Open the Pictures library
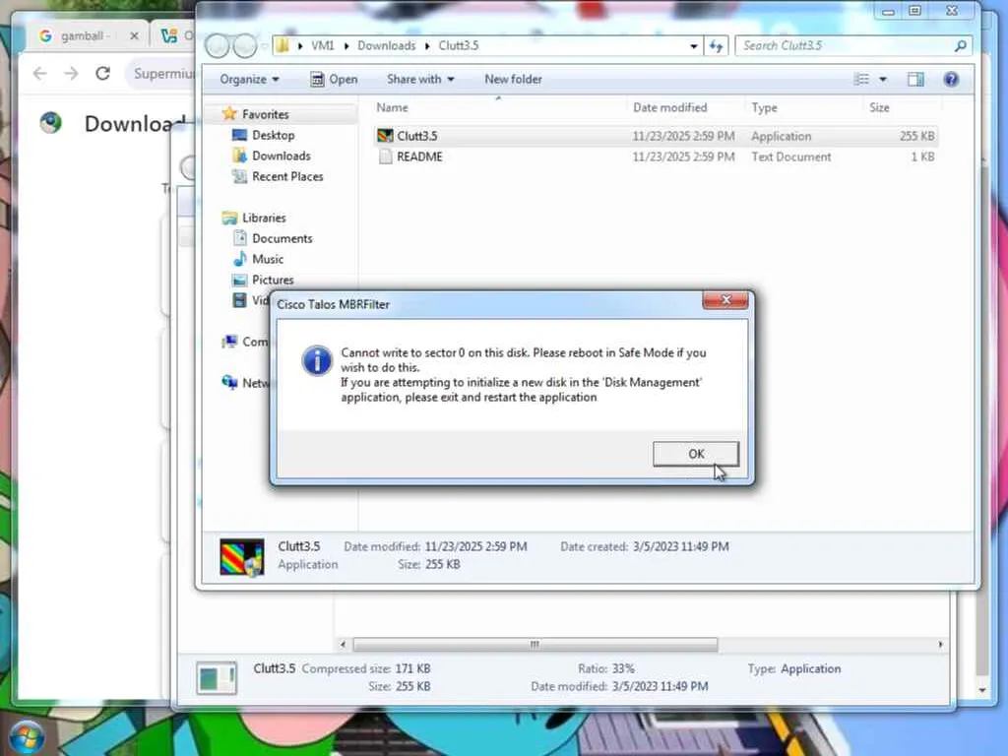The image size is (1008, 756). point(273,280)
